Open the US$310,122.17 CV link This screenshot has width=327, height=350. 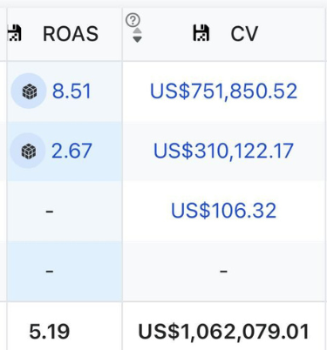point(223,151)
